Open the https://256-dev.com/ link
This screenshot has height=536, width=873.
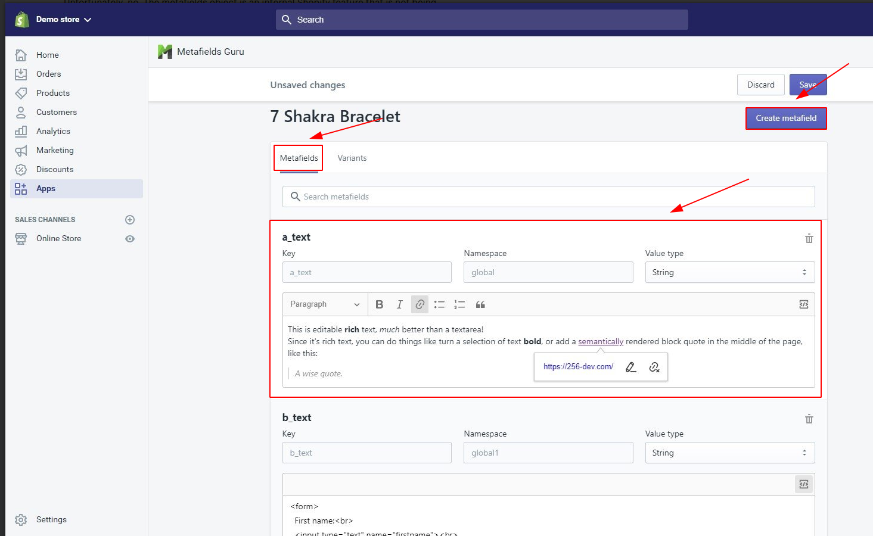point(578,367)
